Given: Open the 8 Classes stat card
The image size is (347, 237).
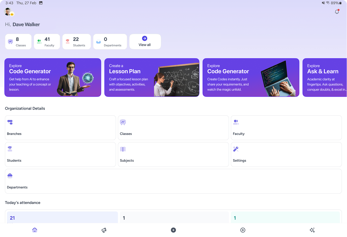Looking at the screenshot, I should click(18, 42).
